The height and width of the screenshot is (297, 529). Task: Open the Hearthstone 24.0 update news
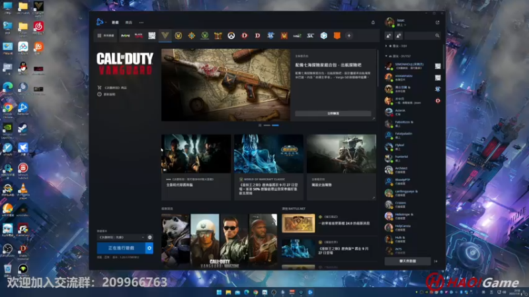329,223
